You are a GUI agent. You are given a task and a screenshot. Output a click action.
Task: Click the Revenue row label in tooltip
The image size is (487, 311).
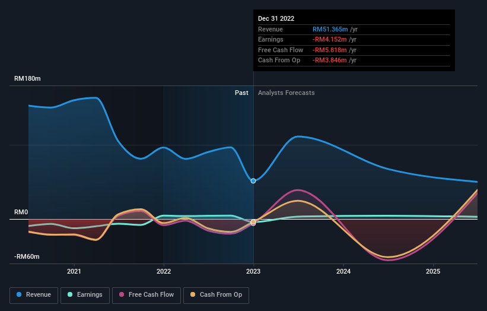[x=270, y=29]
